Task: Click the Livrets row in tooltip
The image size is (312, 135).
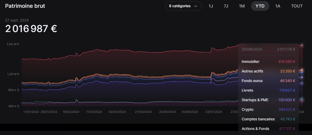Action: pyautogui.click(x=268, y=90)
